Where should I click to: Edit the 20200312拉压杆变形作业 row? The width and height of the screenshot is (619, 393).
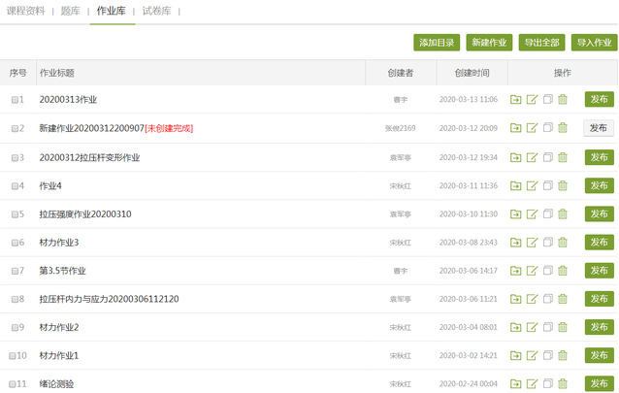click(532, 157)
